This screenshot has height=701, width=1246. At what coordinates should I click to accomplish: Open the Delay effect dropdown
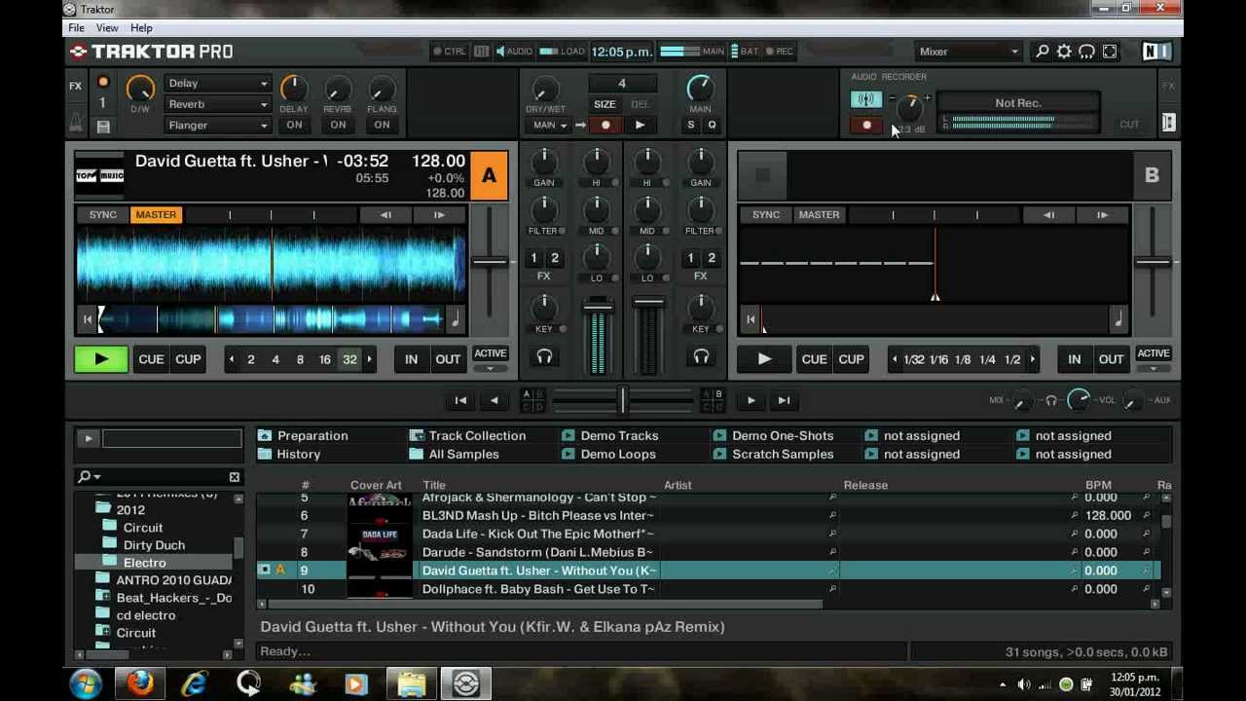coord(217,84)
